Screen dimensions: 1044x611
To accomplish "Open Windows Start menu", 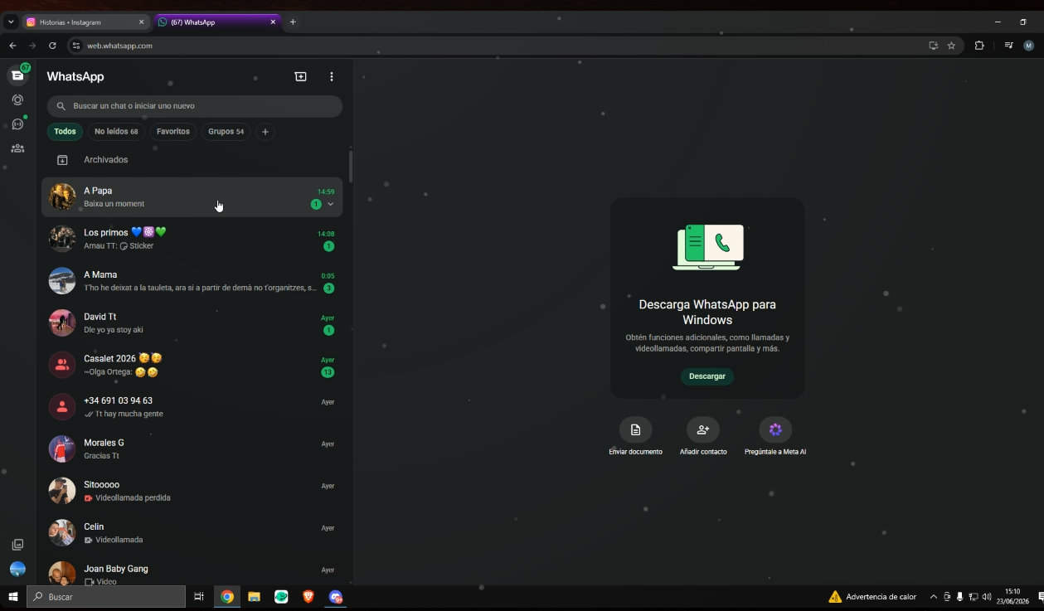I will pyautogui.click(x=13, y=597).
